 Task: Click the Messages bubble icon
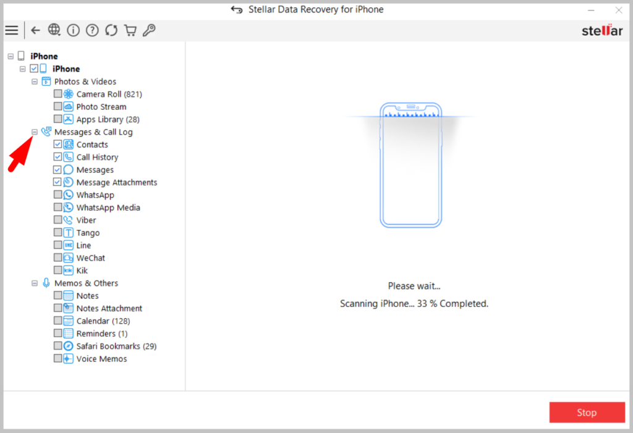point(69,169)
